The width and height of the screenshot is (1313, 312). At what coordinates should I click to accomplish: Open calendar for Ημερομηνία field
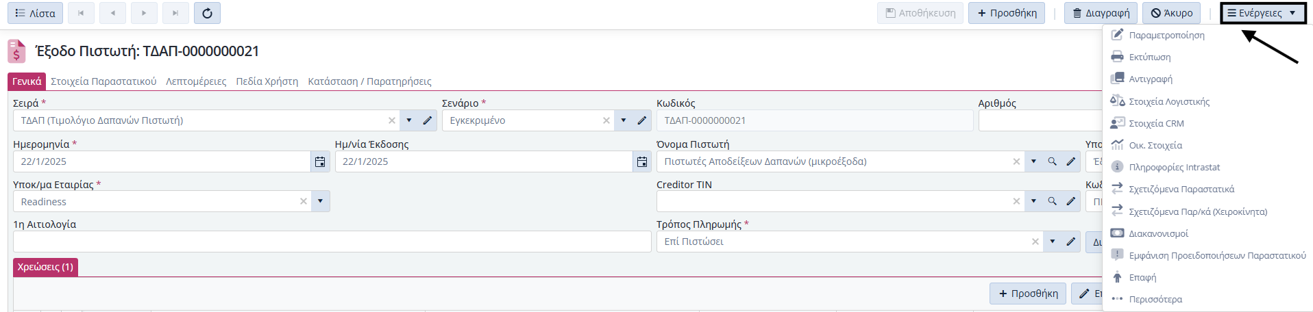click(x=320, y=161)
